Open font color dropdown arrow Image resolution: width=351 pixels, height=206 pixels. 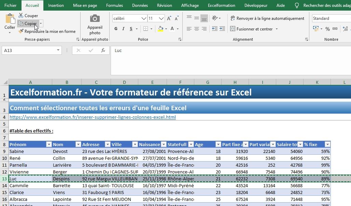(178, 29)
